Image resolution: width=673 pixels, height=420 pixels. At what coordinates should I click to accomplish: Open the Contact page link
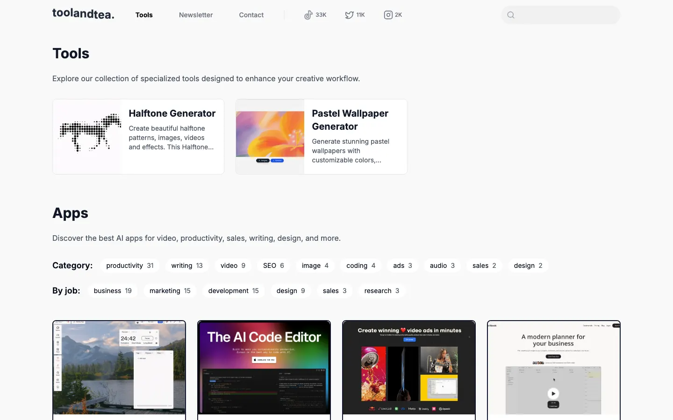point(251,15)
